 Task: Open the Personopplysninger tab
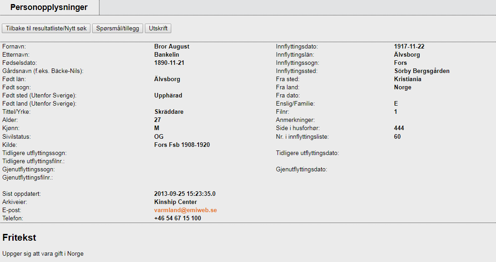pyautogui.click(x=49, y=7)
